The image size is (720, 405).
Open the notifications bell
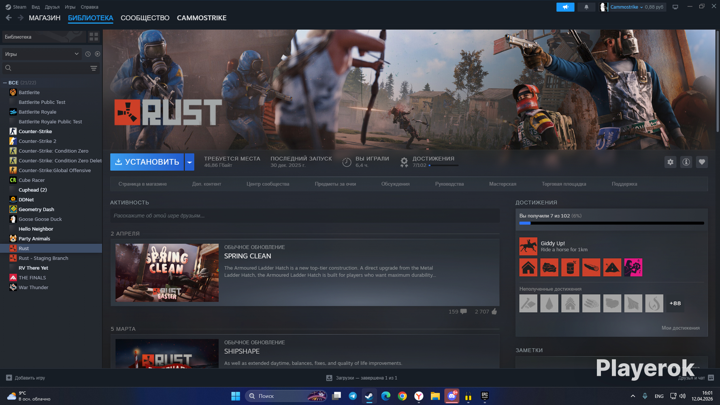586,7
